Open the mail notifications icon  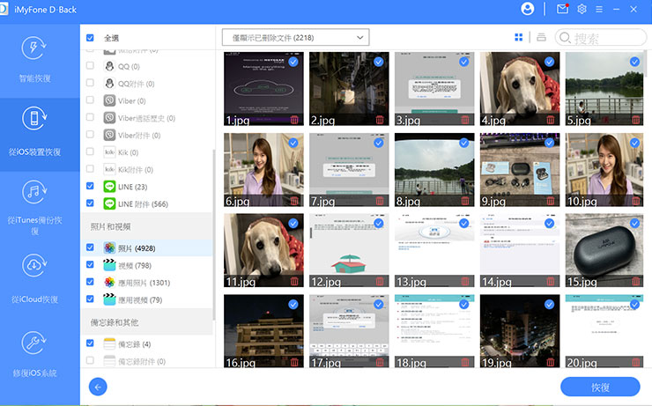coord(562,9)
